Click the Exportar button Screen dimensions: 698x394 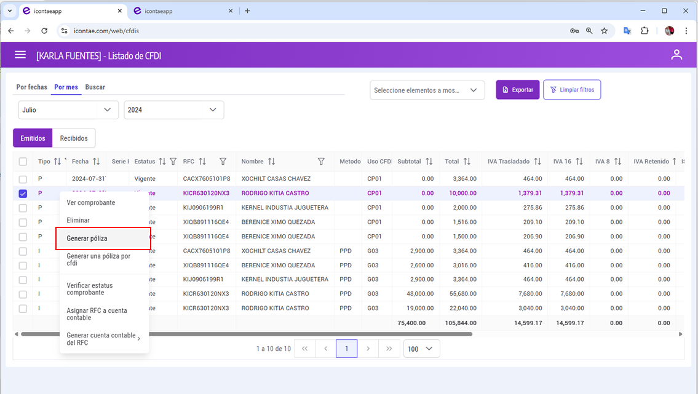point(517,90)
